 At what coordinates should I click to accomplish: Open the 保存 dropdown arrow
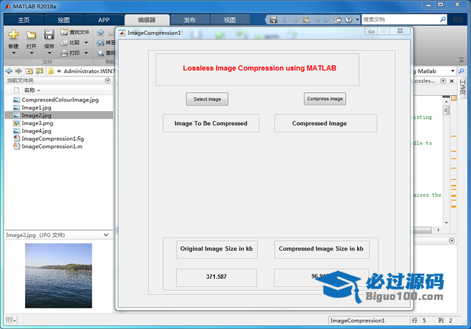point(49,53)
